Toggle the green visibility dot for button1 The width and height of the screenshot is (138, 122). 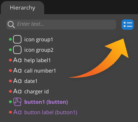tap(10, 102)
